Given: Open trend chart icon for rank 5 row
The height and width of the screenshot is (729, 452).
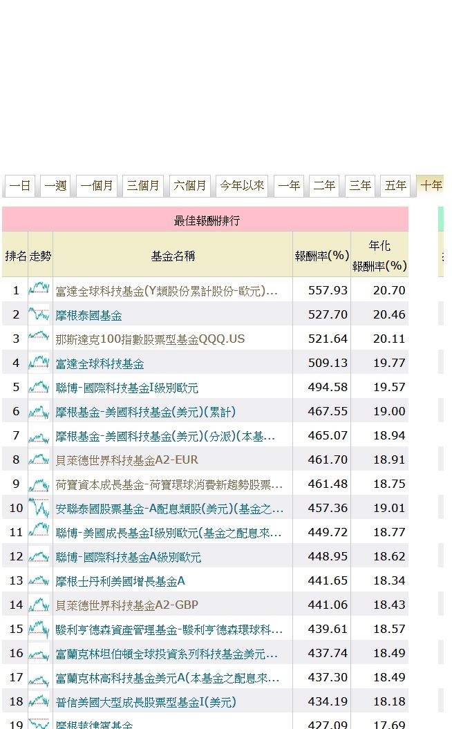Looking at the screenshot, I should tap(39, 386).
